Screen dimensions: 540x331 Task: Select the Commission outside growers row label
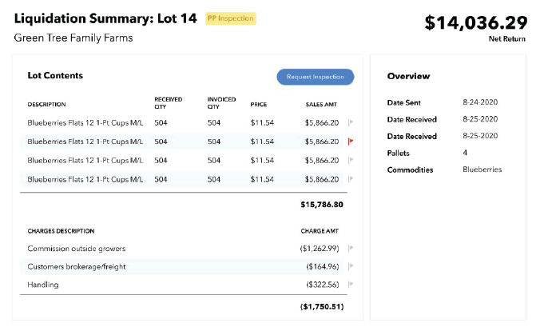pyautogui.click(x=77, y=249)
